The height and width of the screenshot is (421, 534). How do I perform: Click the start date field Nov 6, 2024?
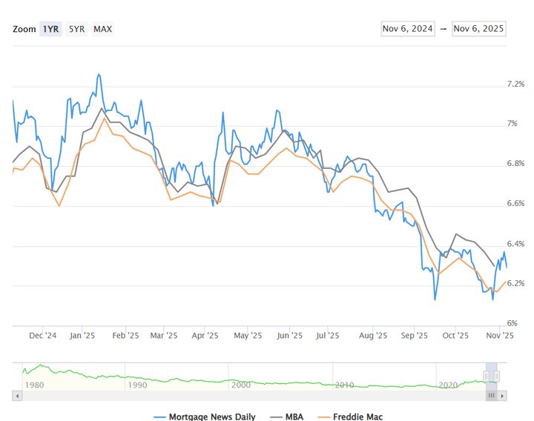(x=407, y=29)
